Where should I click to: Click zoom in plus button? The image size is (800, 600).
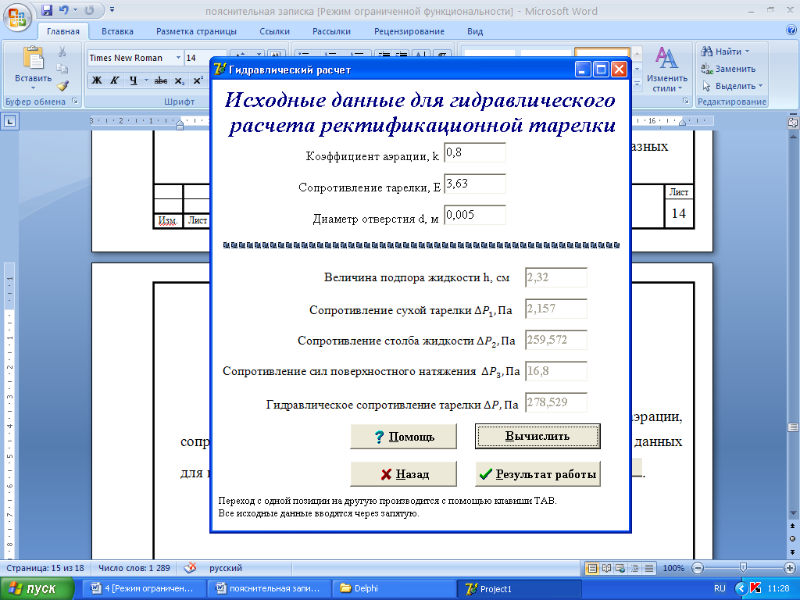(x=790, y=568)
